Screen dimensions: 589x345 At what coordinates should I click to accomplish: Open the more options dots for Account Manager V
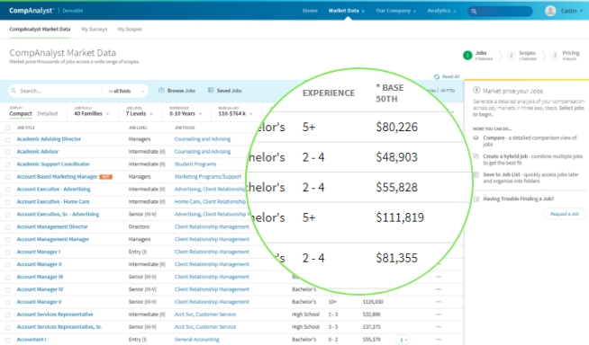439,302
